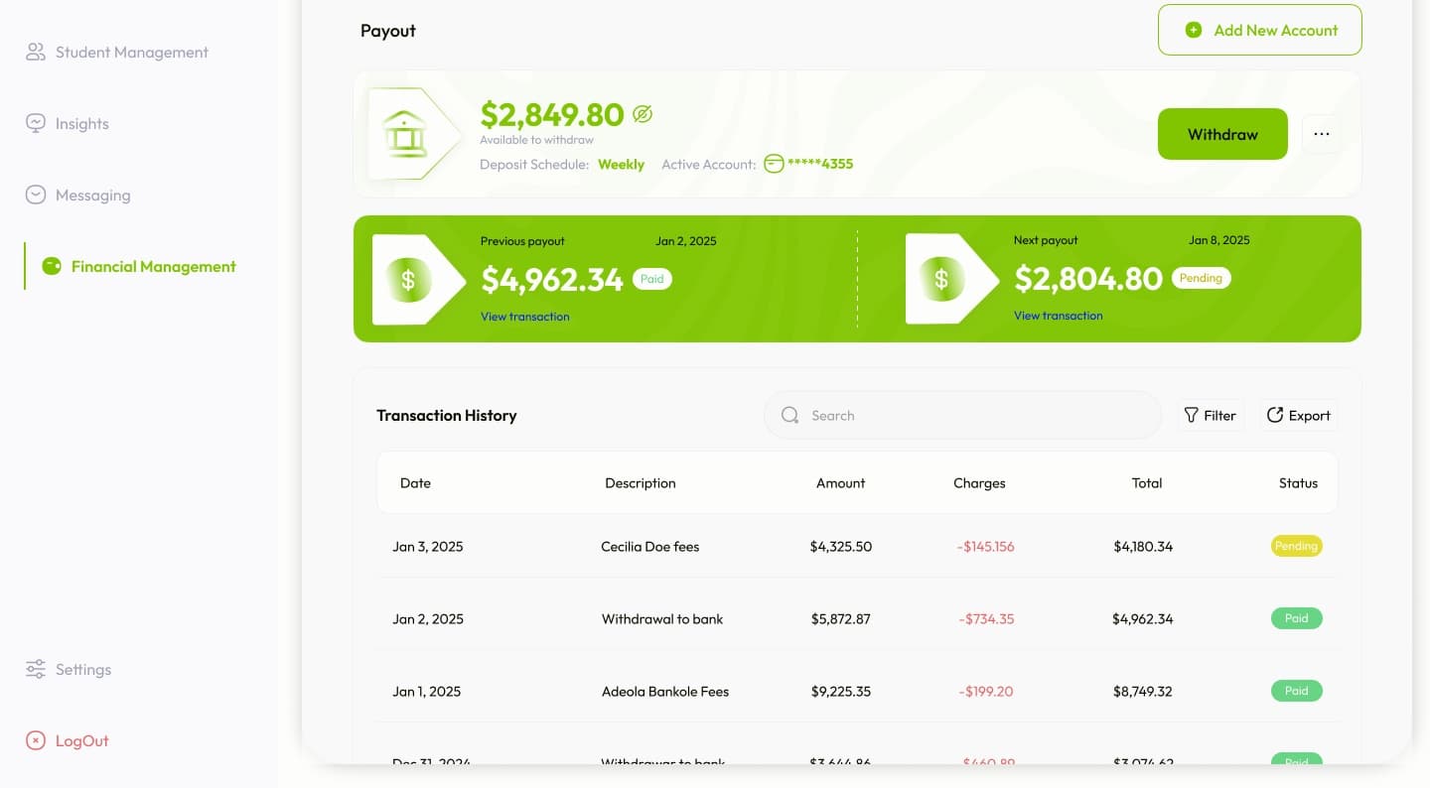
Task: Click the Filter button
Action: (x=1211, y=415)
